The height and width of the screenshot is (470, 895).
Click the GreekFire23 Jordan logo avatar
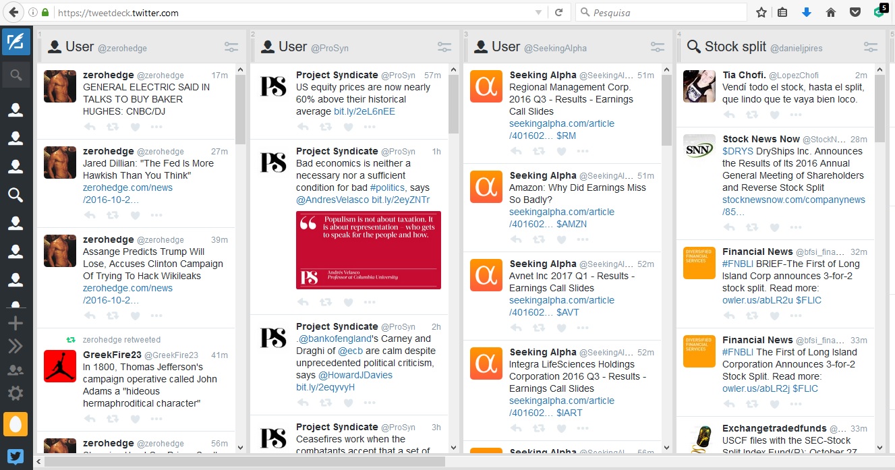tap(60, 366)
